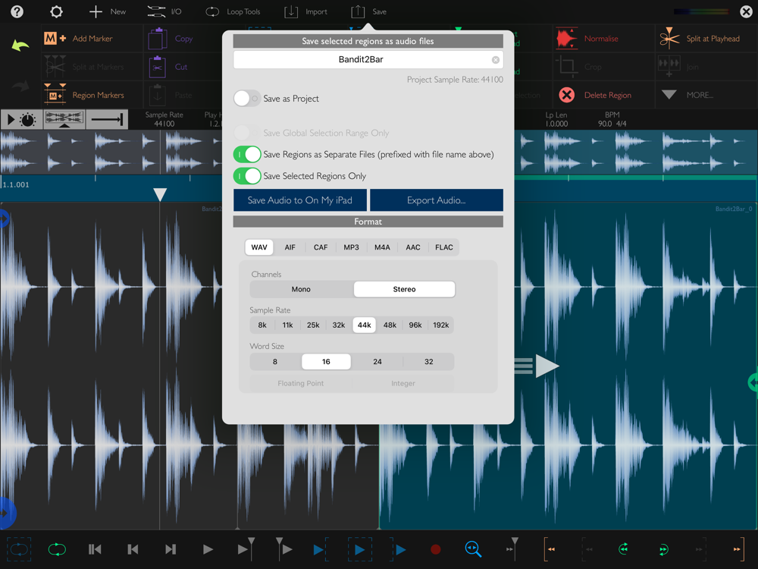The width and height of the screenshot is (758, 569).
Task: Toggle the green loop icon
Action: pos(57,549)
